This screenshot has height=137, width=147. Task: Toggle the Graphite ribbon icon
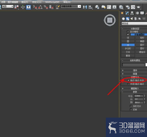[103, 7]
